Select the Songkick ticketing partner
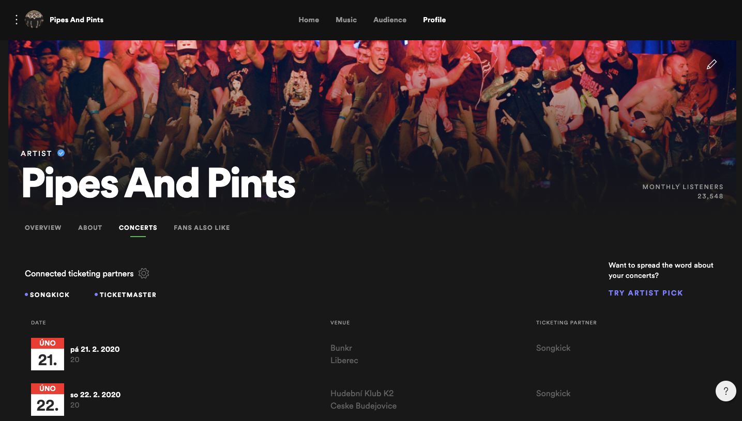Image resolution: width=742 pixels, height=421 pixels. pos(47,294)
